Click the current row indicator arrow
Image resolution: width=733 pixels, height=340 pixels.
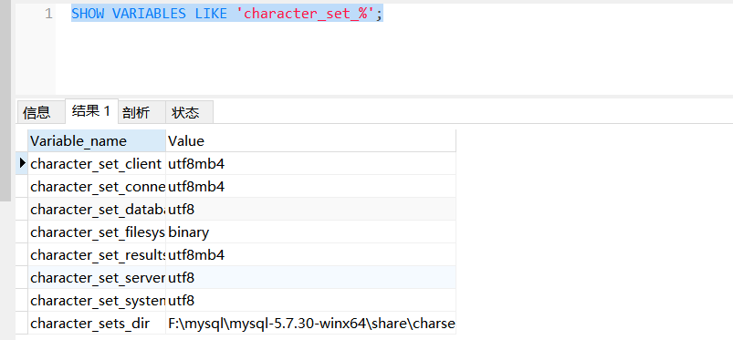[22, 163]
